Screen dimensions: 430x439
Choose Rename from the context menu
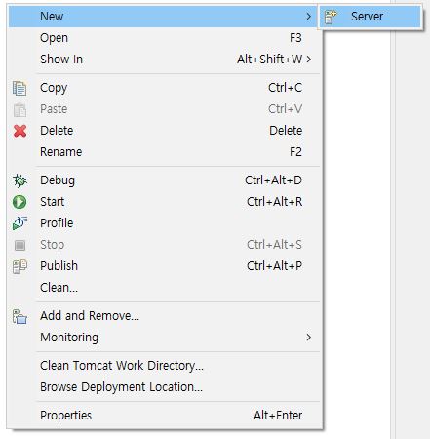166,152
